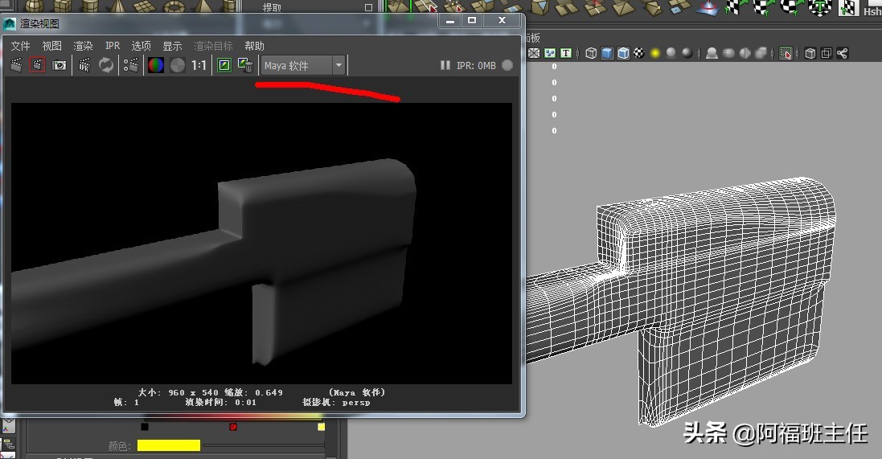The width and height of the screenshot is (882, 459).
Task: Open the 选项 menu in Render View
Action: point(142,46)
